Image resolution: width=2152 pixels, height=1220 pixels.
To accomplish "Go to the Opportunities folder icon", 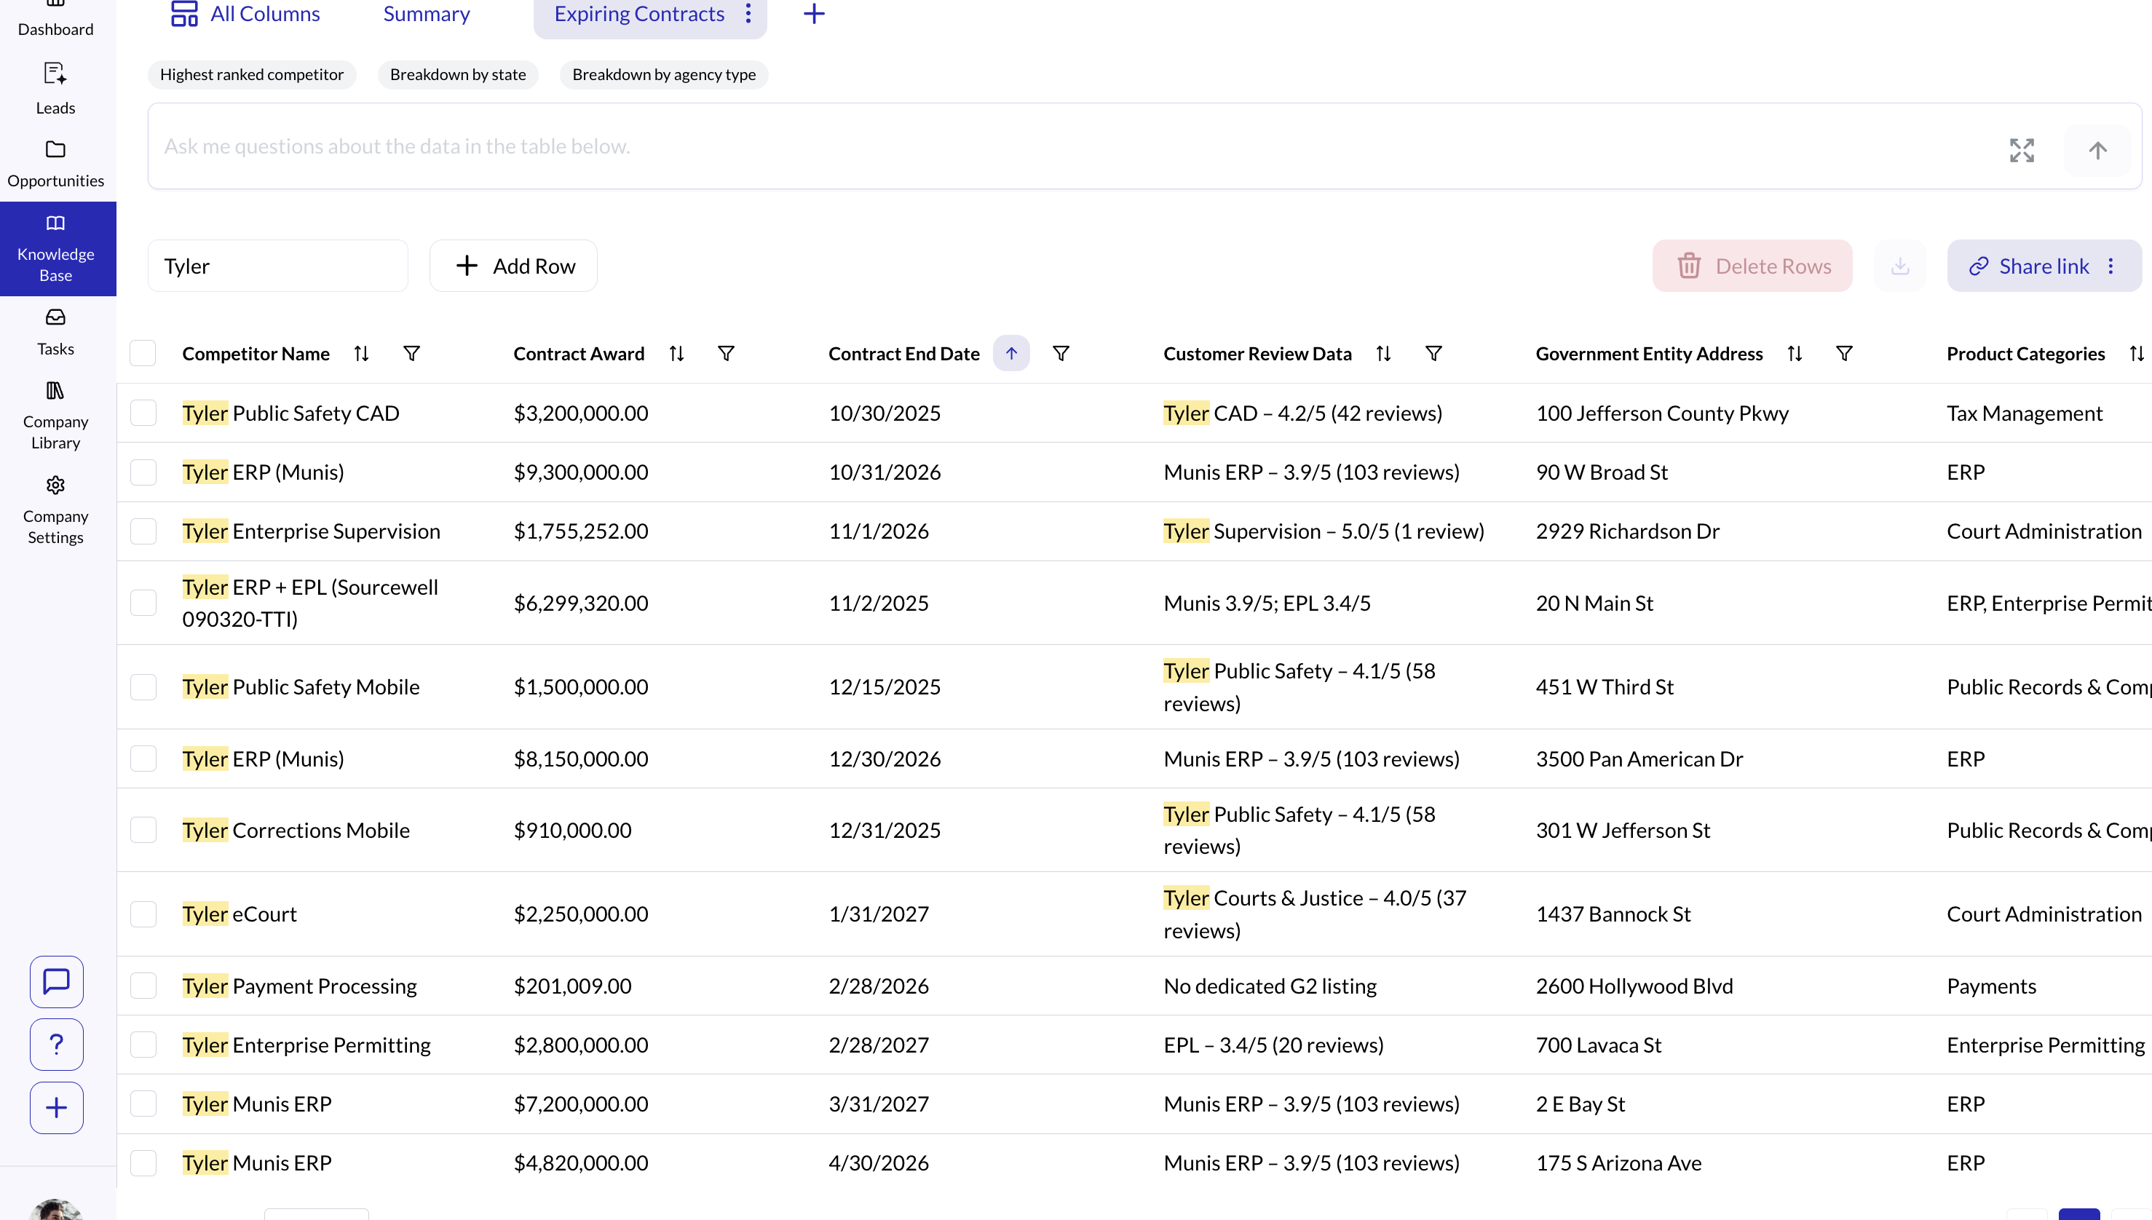I will (x=55, y=149).
